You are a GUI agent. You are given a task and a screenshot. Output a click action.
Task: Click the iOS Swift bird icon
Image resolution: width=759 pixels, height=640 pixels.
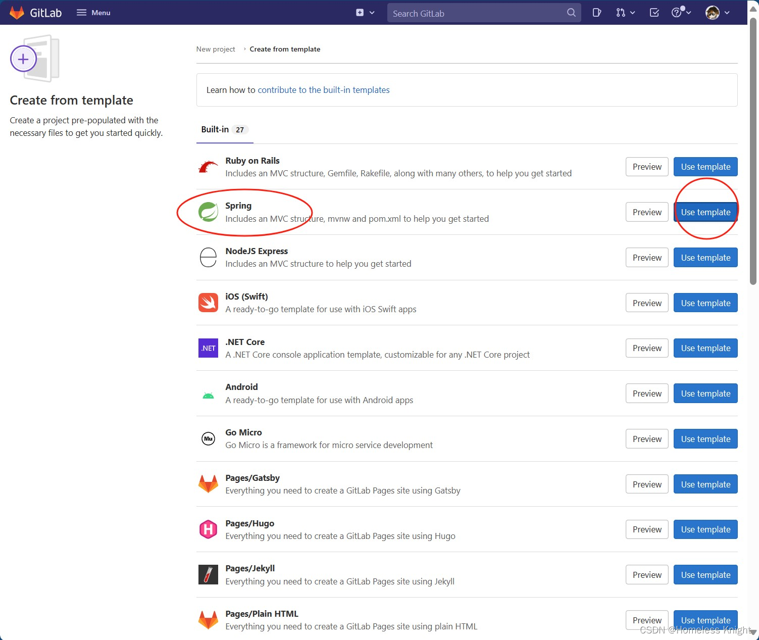208,303
